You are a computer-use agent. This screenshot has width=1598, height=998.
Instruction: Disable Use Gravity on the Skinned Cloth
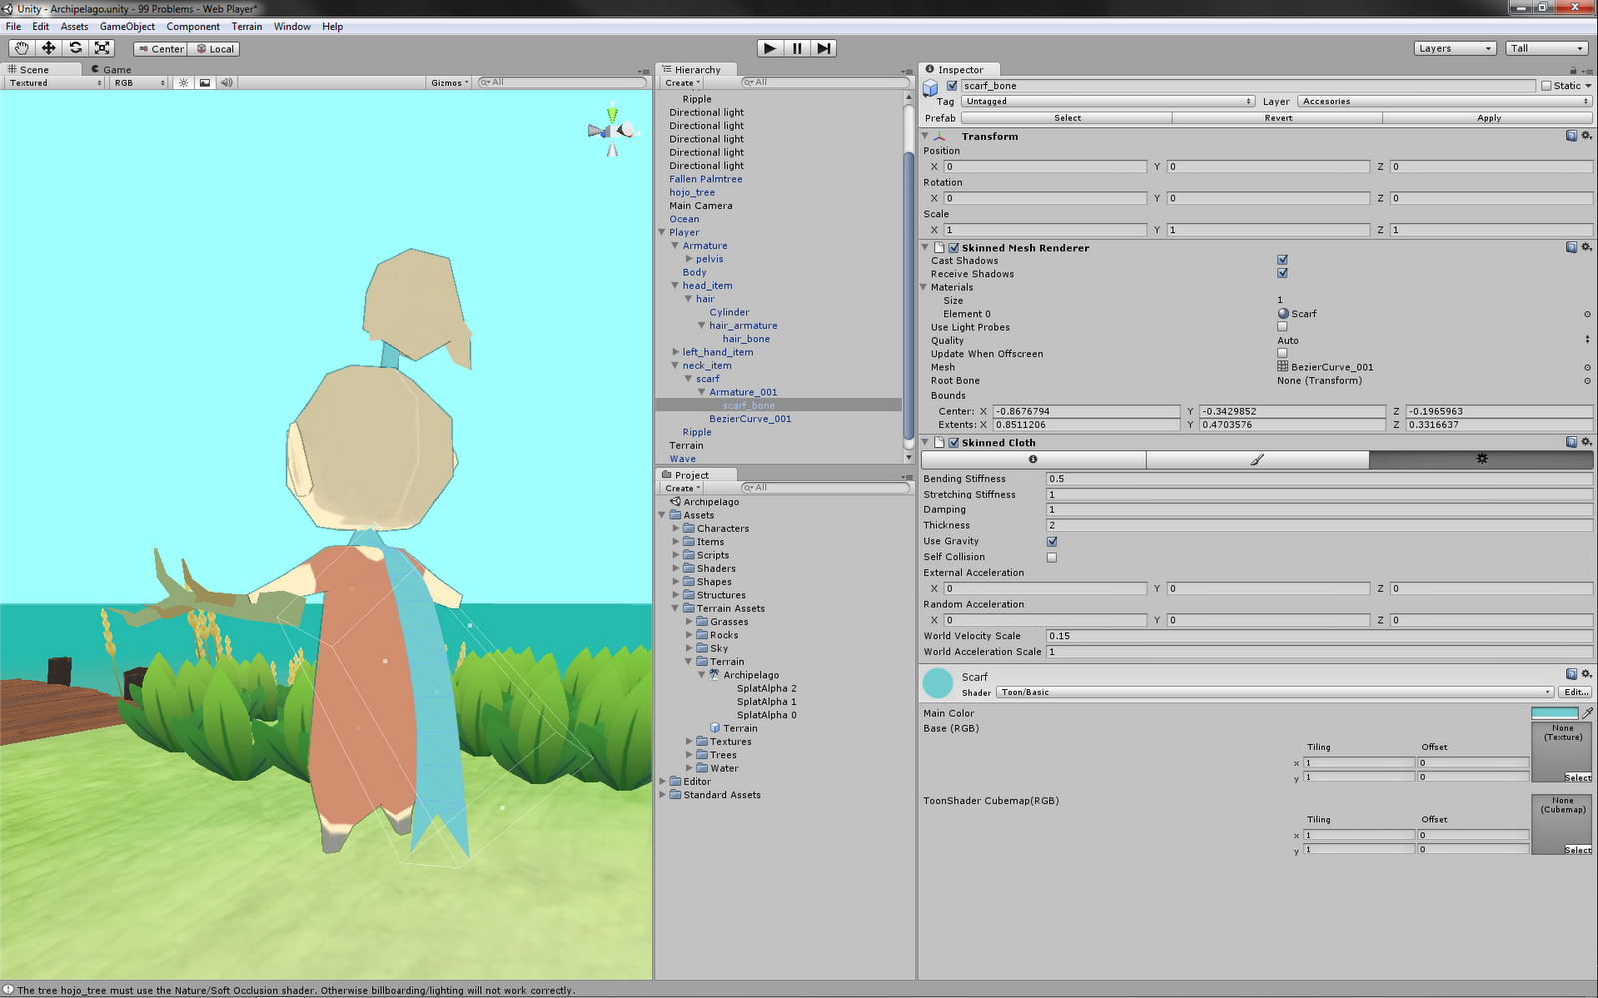(x=1052, y=540)
